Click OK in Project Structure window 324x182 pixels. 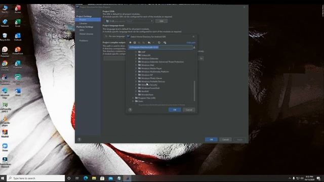pyautogui.click(x=211, y=140)
